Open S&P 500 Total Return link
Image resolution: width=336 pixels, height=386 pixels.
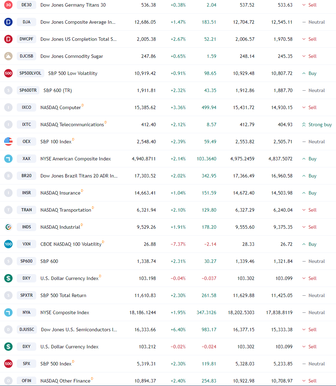tap(63, 295)
